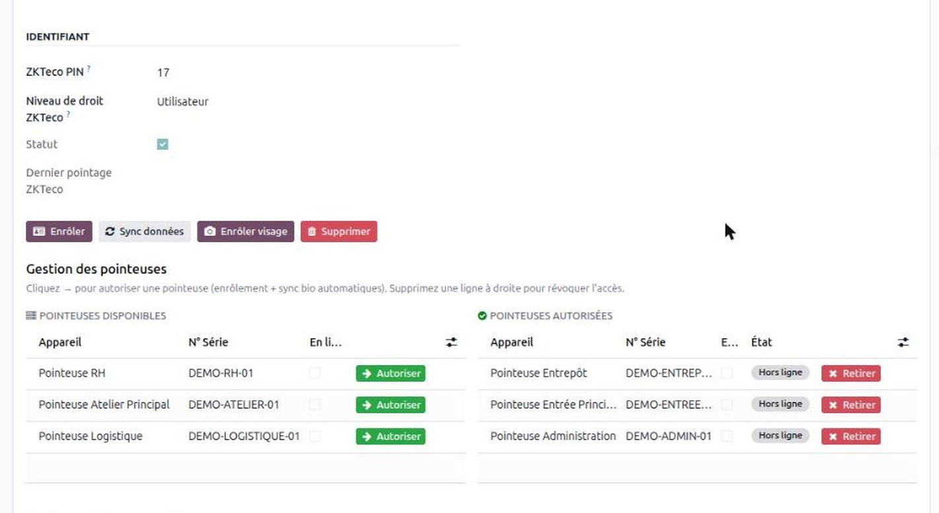Click Hors ligne badge for Pointeuse Entrée Principale
Screen dimensions: 939x513
780,404
